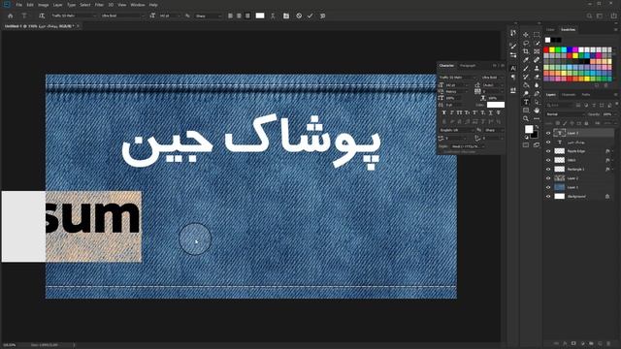Open language dropdown in Character panel

click(x=457, y=130)
